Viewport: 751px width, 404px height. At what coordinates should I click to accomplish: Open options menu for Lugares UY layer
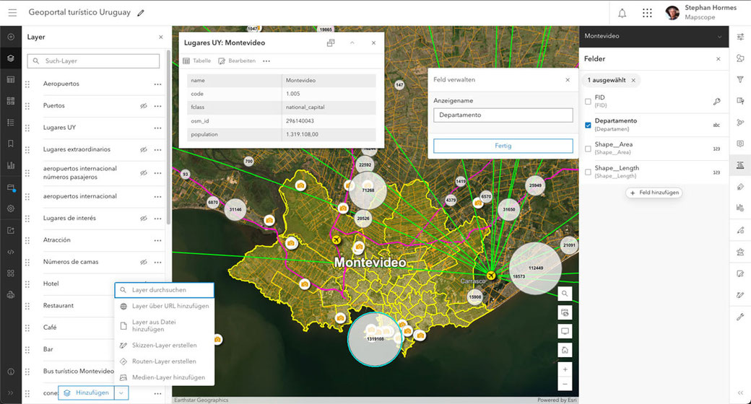(157, 128)
